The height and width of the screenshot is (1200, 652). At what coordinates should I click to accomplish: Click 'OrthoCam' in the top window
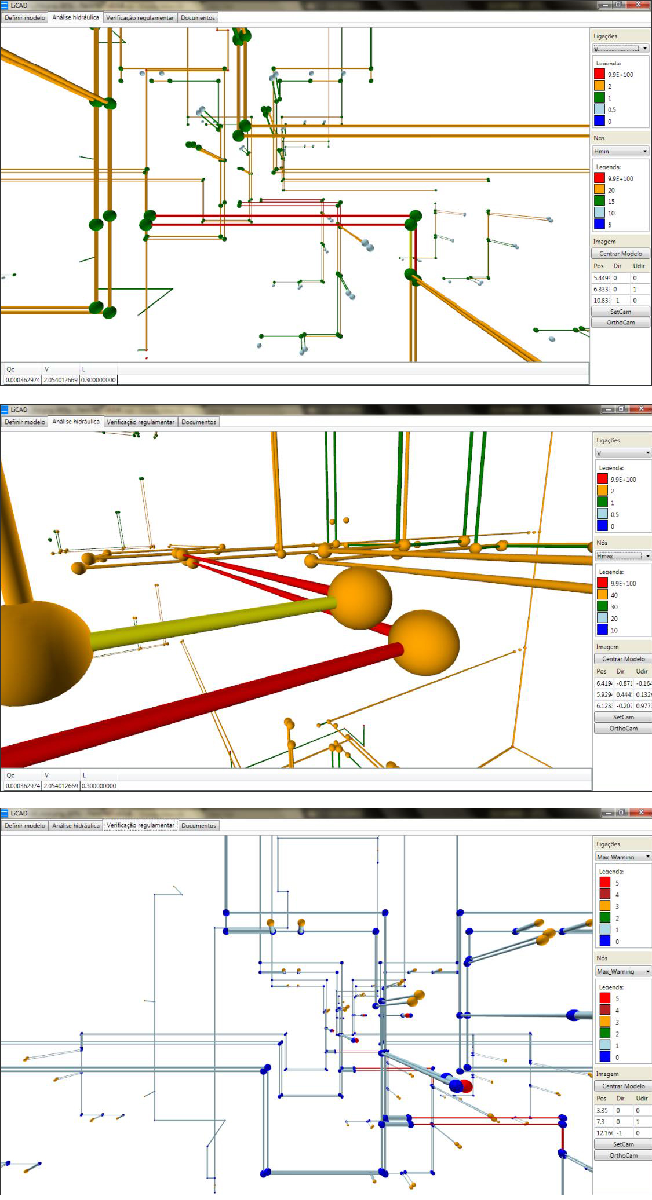click(x=620, y=323)
